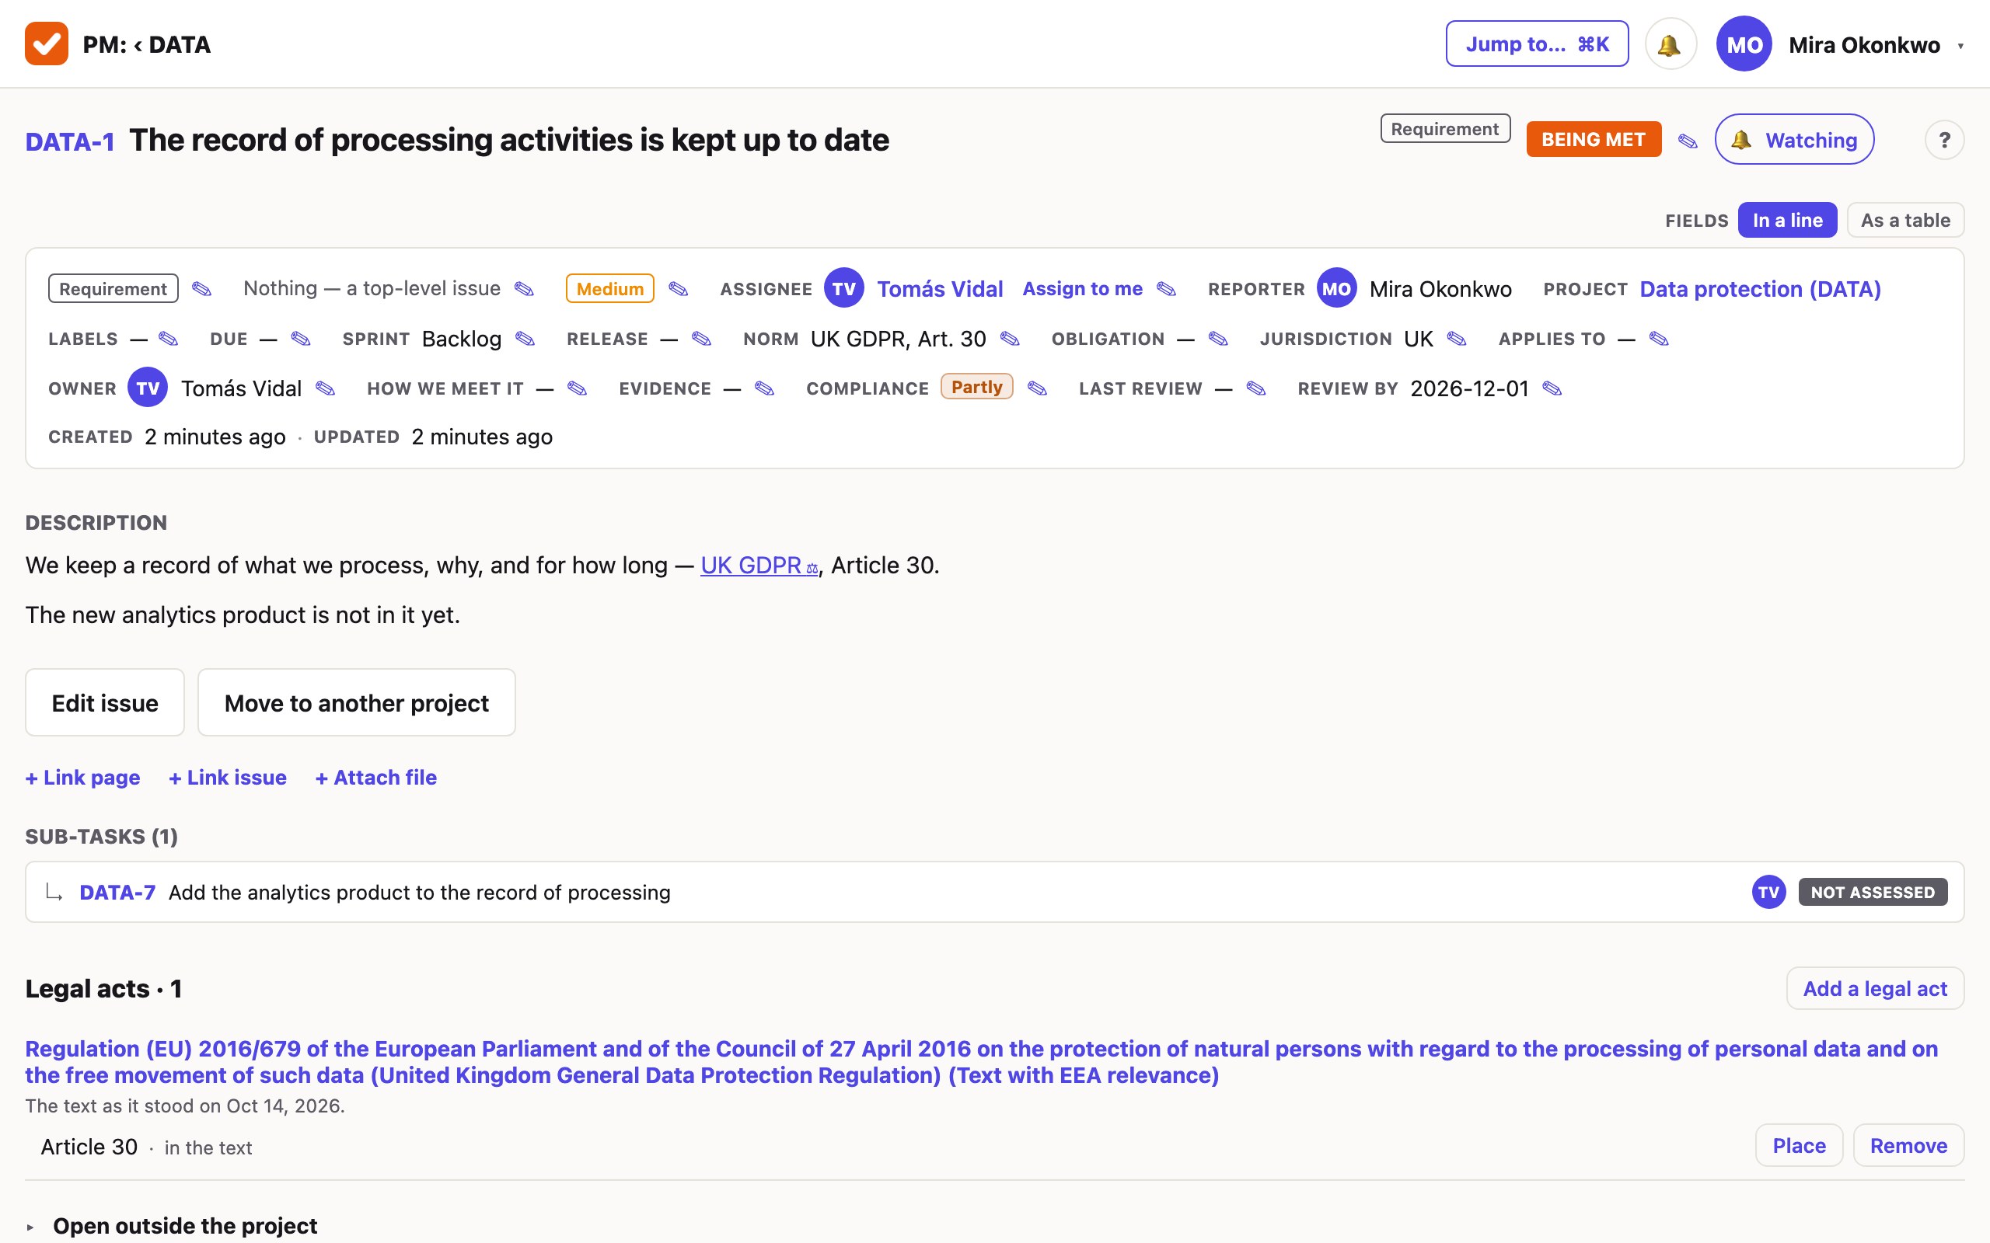Toggle the Watching button

[x=1794, y=140]
